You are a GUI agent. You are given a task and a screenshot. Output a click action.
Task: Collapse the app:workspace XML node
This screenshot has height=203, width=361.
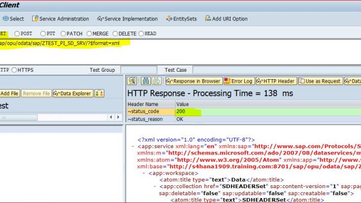144,174
